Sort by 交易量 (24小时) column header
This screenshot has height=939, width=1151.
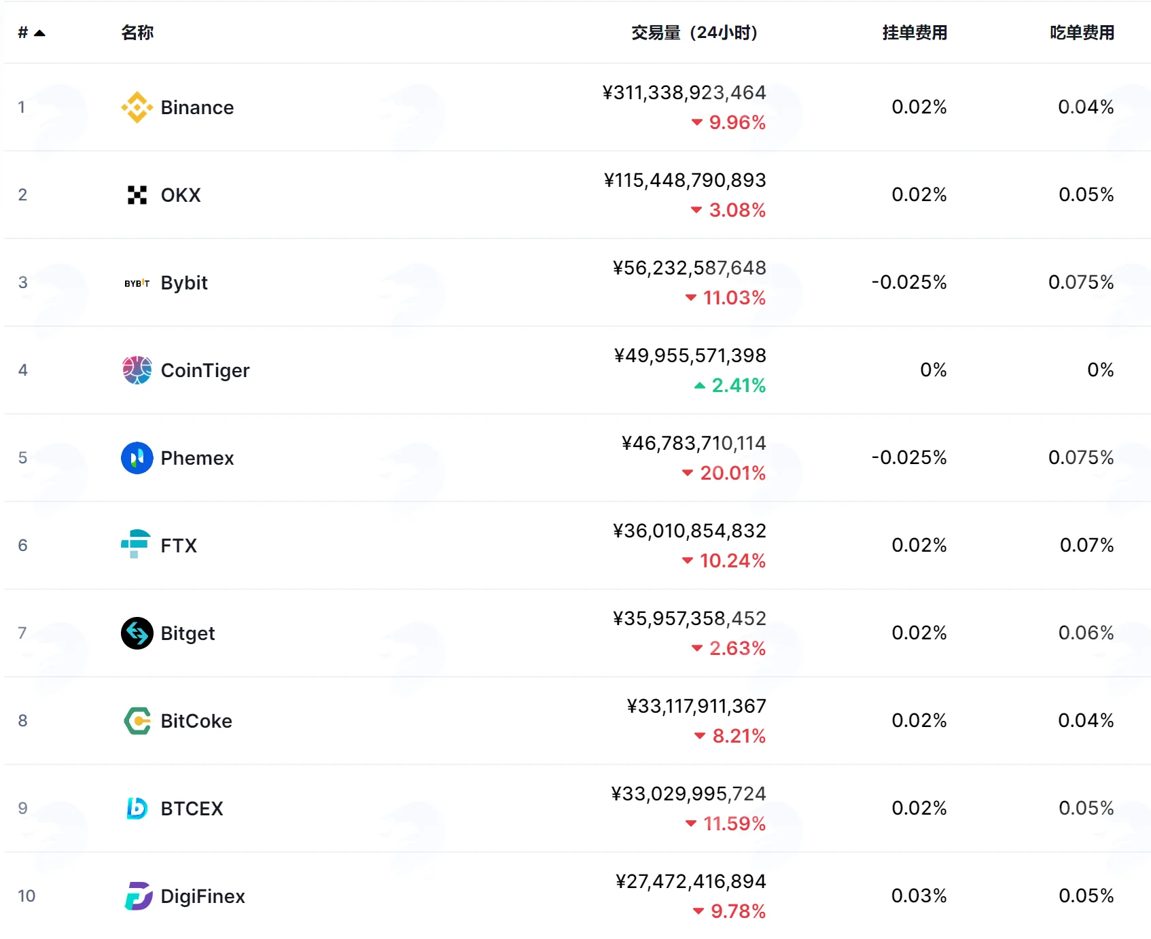click(694, 33)
